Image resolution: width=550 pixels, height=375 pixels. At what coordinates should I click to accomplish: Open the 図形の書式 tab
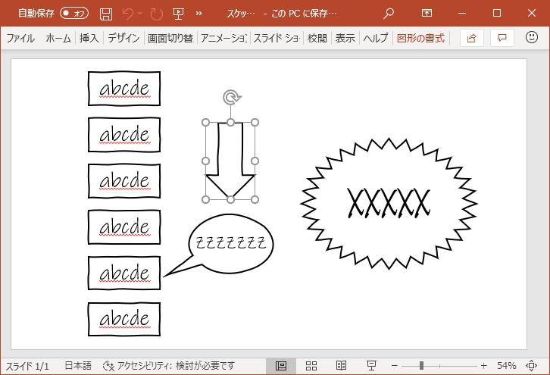point(420,38)
